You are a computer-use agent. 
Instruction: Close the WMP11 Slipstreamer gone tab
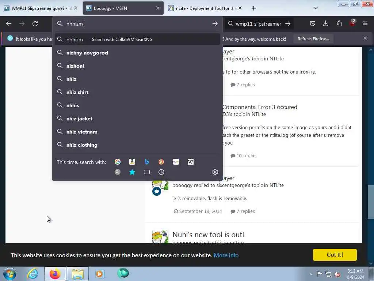[x=76, y=8]
